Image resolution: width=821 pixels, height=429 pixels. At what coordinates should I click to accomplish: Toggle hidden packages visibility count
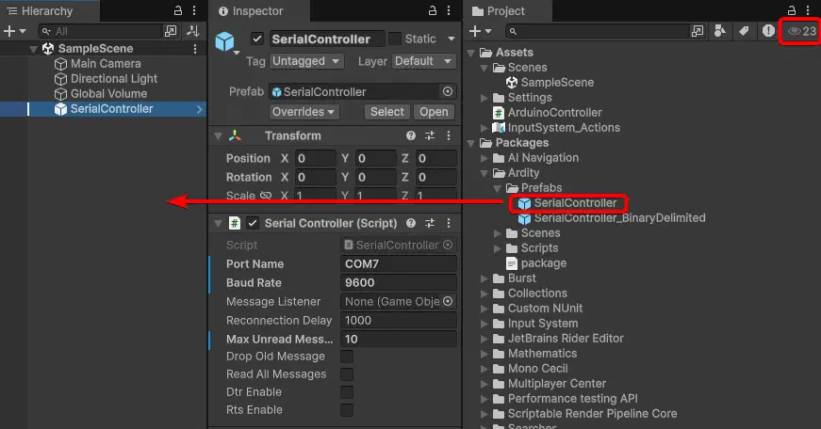[x=800, y=31]
